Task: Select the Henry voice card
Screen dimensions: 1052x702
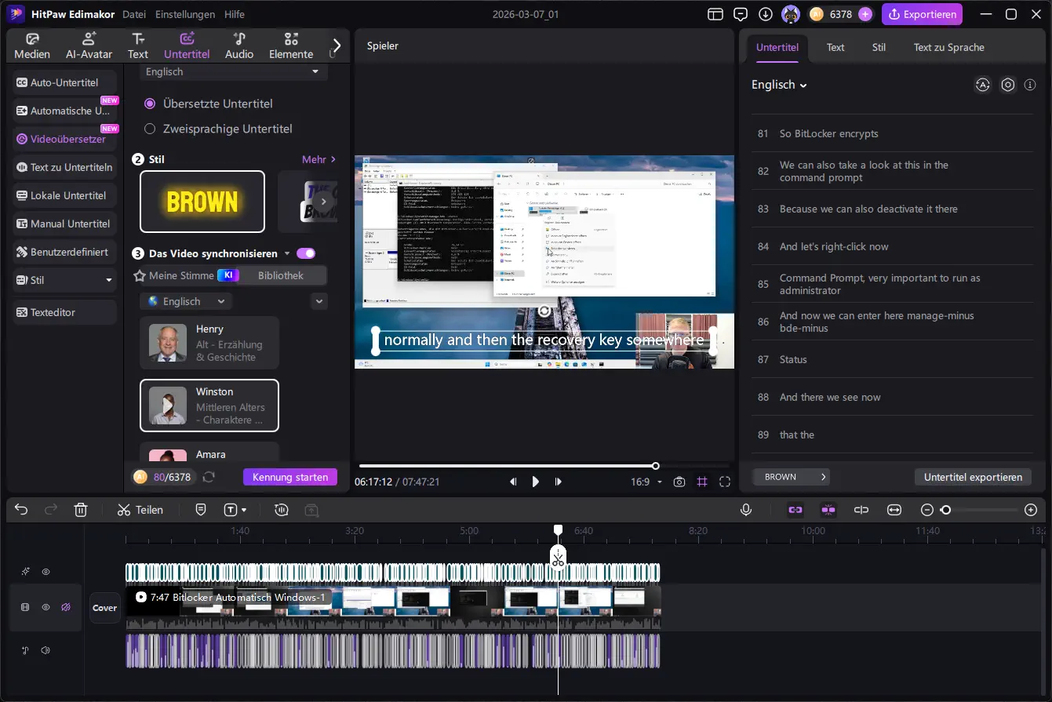Action: click(209, 343)
